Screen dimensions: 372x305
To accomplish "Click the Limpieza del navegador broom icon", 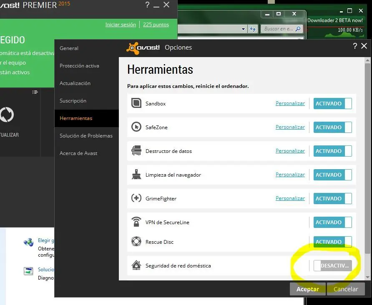I will pyautogui.click(x=136, y=175).
